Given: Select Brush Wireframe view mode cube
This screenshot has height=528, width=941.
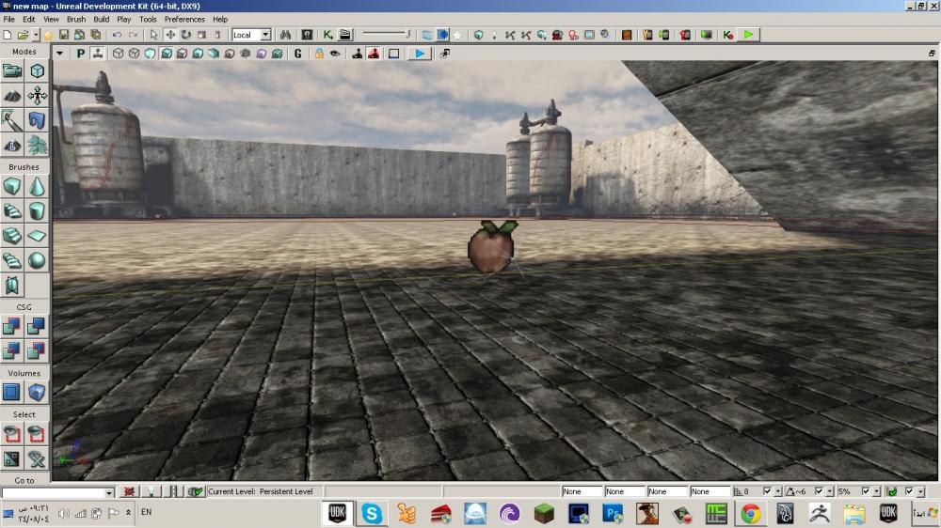Looking at the screenshot, I should (x=119, y=54).
